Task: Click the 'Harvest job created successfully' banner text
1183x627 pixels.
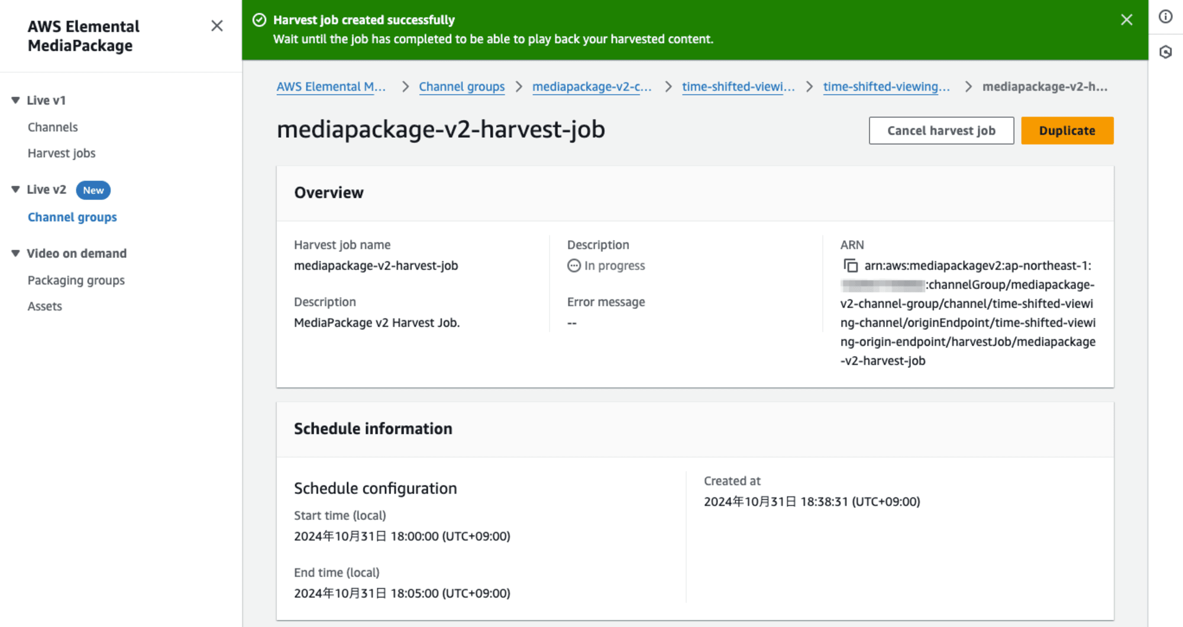Action: point(364,20)
